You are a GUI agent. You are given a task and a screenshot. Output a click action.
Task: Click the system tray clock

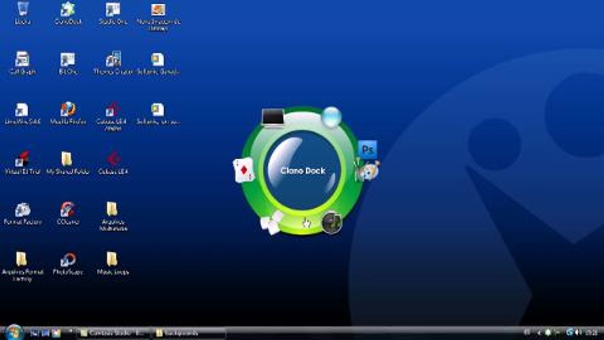pyautogui.click(x=592, y=333)
